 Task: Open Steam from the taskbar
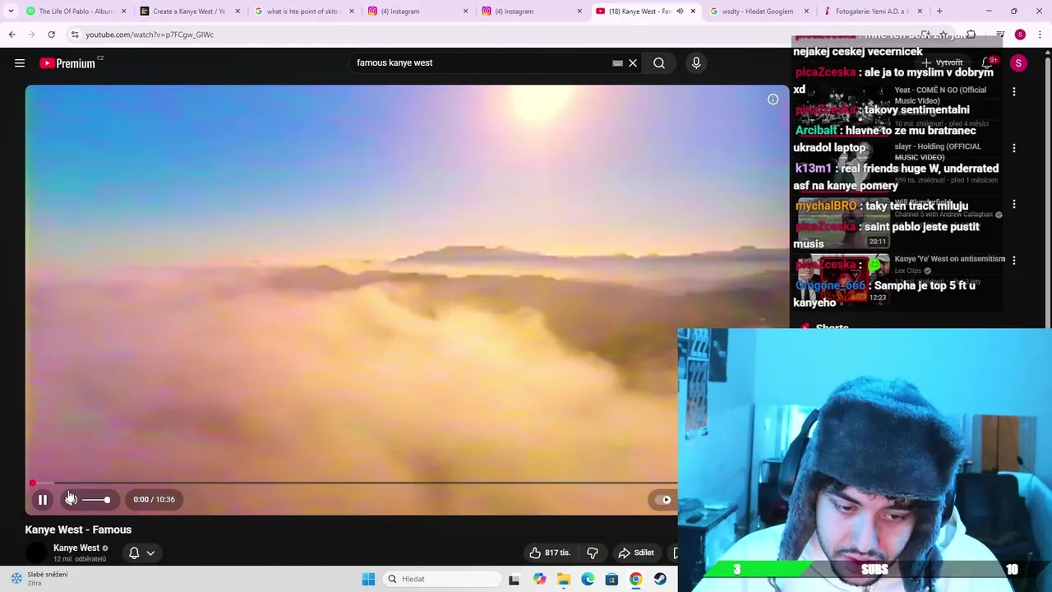[x=660, y=580]
